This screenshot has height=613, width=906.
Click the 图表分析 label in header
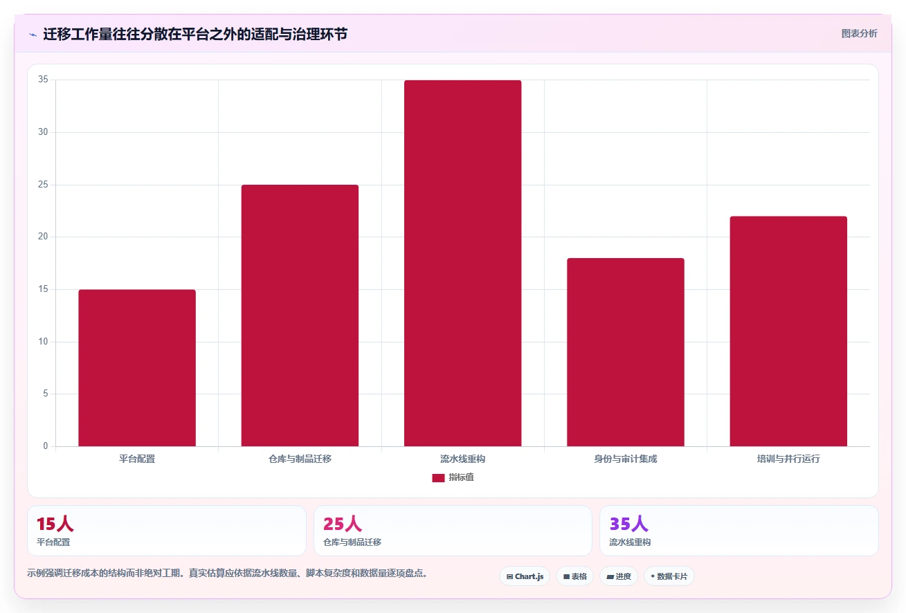tap(859, 33)
